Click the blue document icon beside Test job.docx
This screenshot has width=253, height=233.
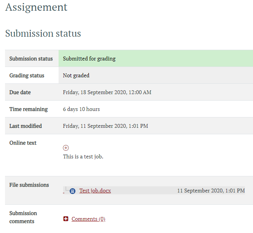point(73,191)
